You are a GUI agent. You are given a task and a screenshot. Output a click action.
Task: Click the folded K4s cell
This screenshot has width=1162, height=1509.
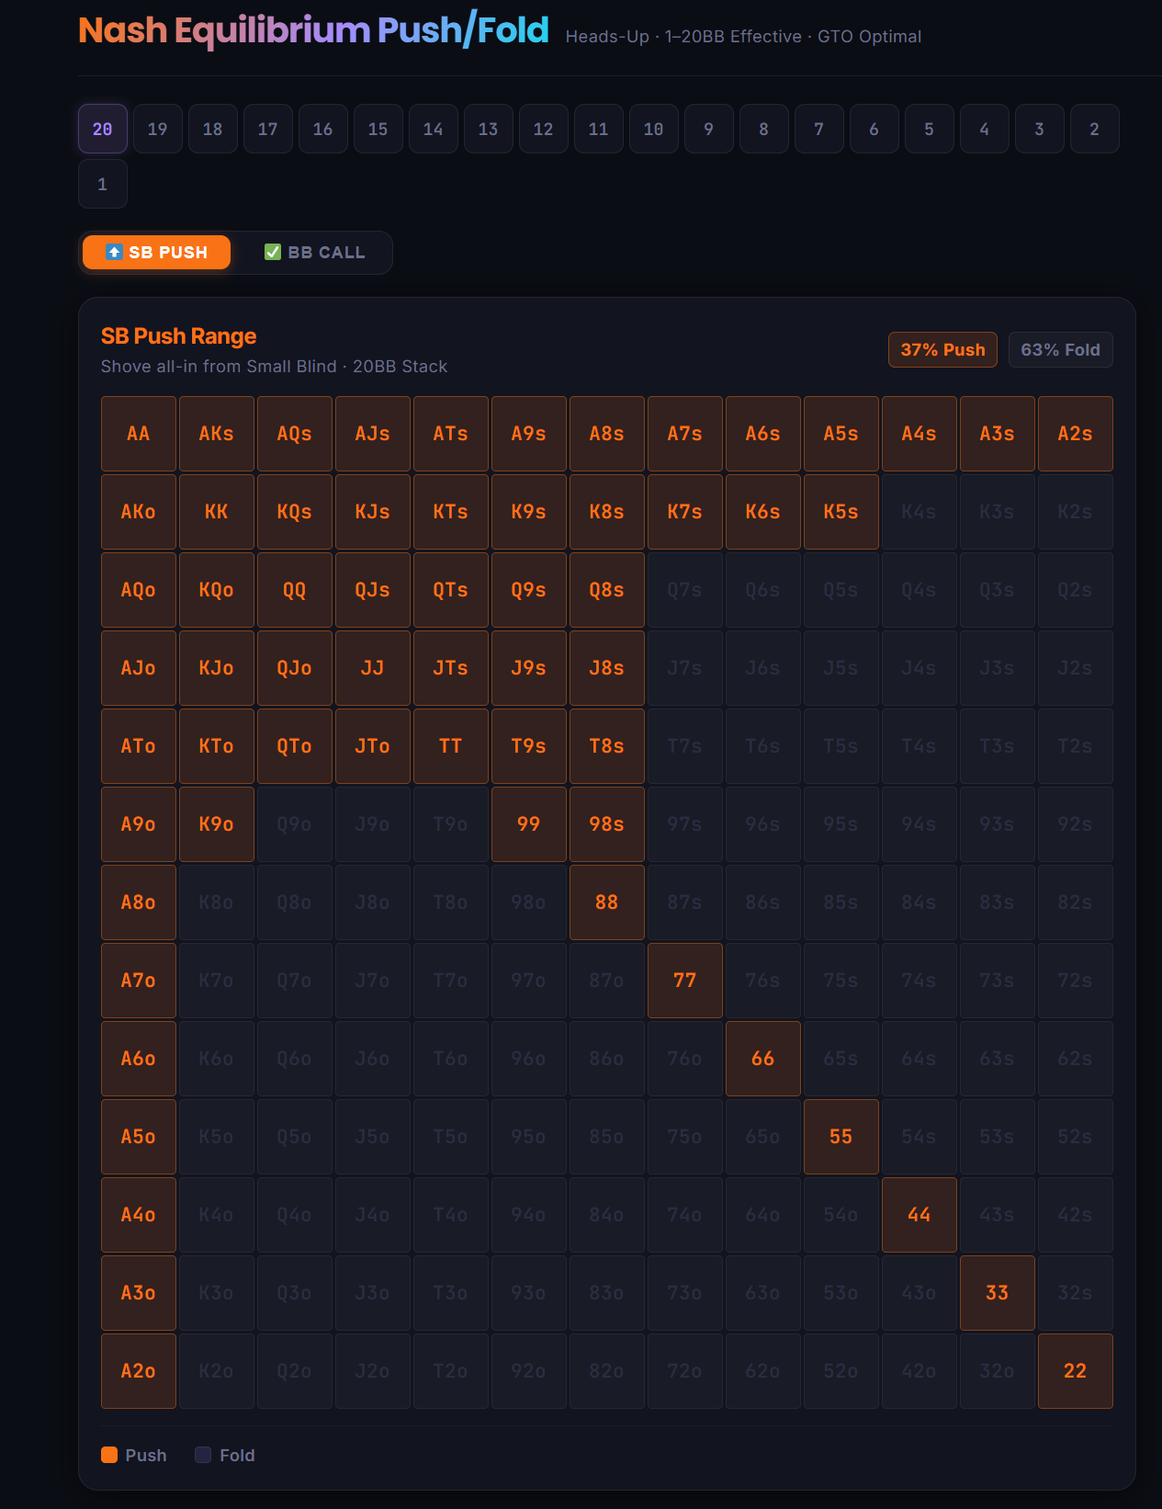(919, 512)
